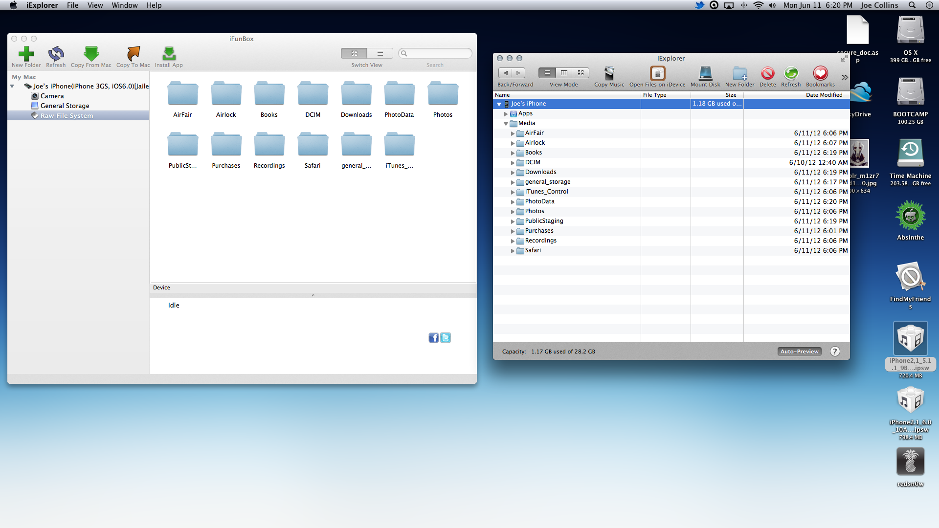Expand the Apps tree node

point(506,114)
